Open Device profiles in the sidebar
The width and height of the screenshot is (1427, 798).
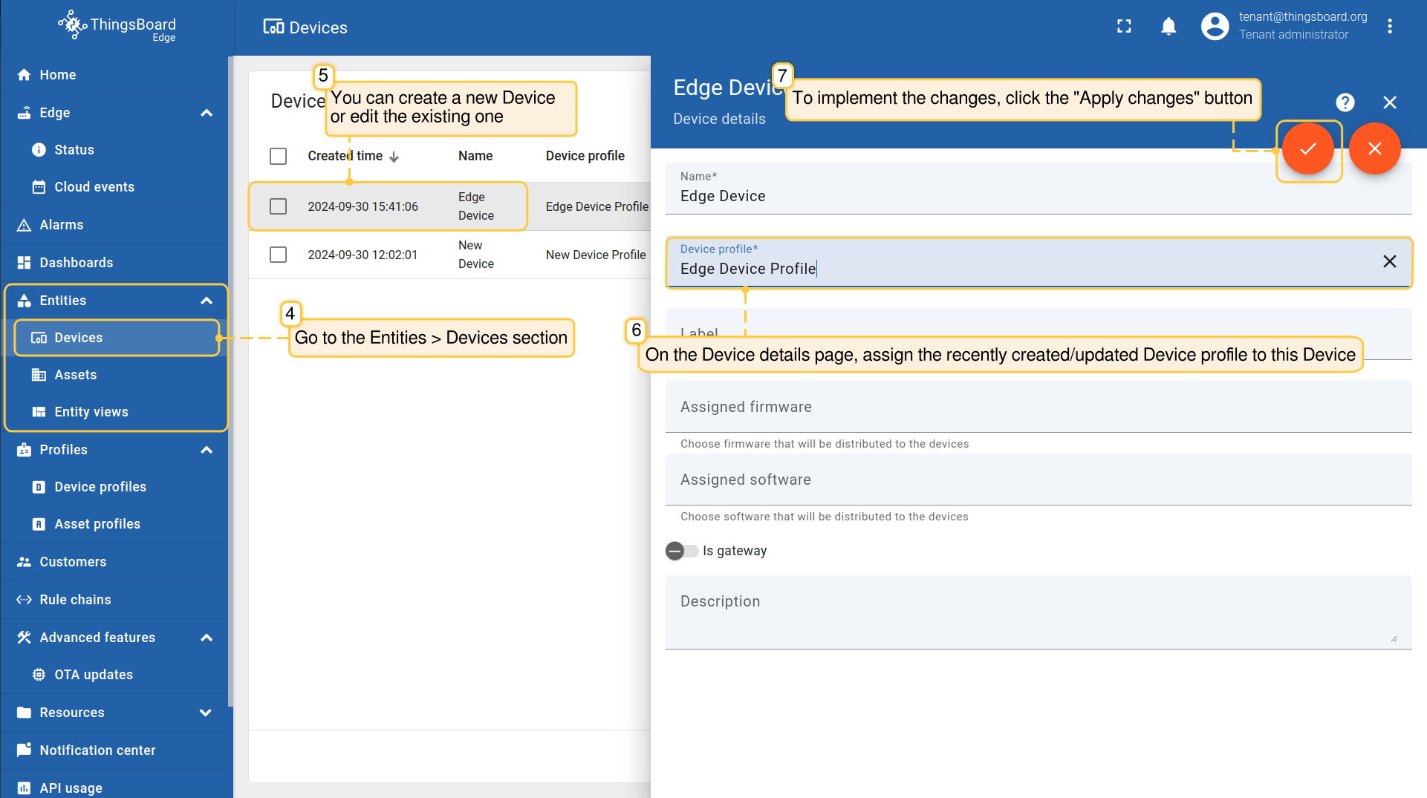100,487
